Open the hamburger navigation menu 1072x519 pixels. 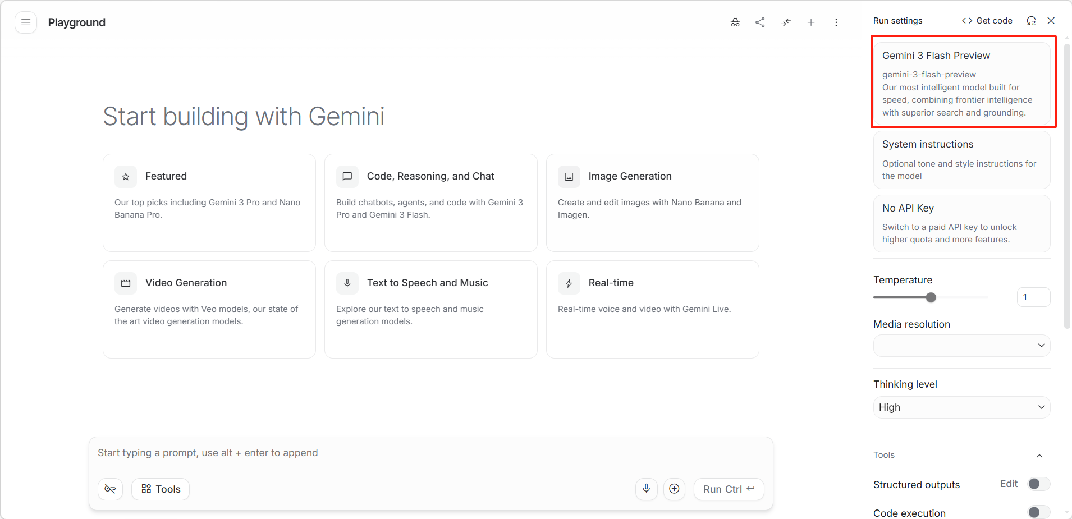[x=26, y=22]
